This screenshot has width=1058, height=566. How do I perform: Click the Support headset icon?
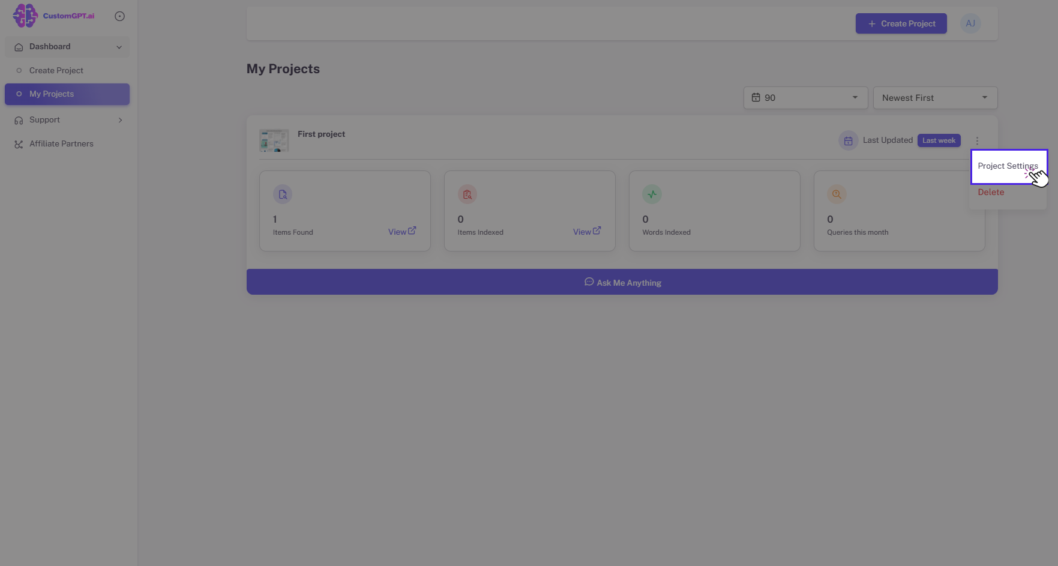pyautogui.click(x=19, y=120)
